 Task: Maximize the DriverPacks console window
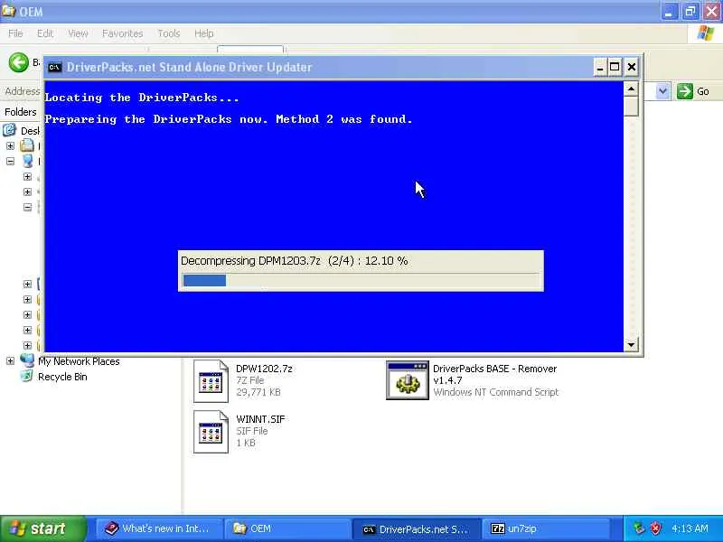point(615,67)
